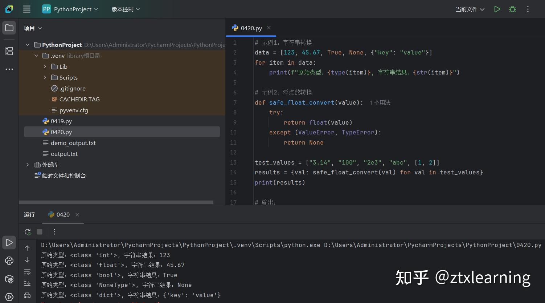The image size is (545, 303).
Task: Show more tool windows via ellipsis icon
Action: (9, 69)
